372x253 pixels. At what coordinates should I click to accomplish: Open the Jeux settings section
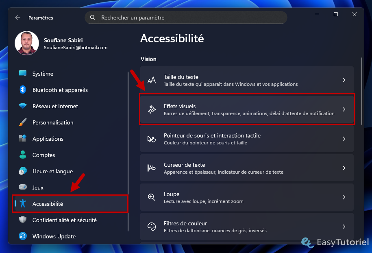(37, 188)
